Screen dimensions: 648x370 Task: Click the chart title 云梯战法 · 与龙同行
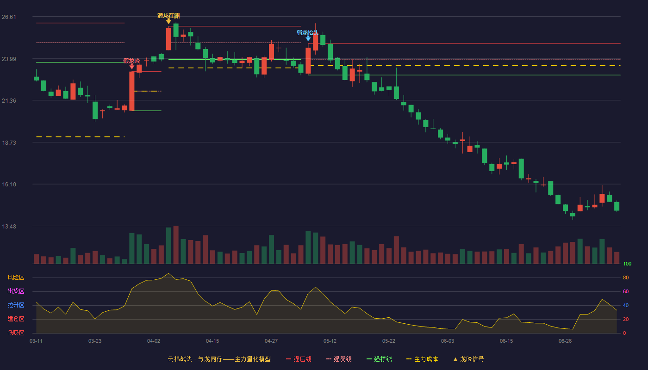click(x=194, y=359)
